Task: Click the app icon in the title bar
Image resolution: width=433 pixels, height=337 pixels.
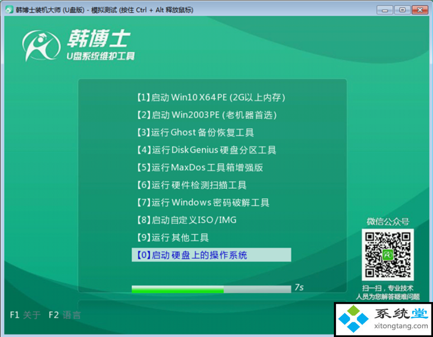Action: pyautogui.click(x=9, y=10)
